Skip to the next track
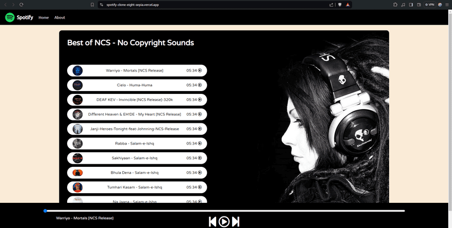The height and width of the screenshot is (228, 452). (x=236, y=221)
